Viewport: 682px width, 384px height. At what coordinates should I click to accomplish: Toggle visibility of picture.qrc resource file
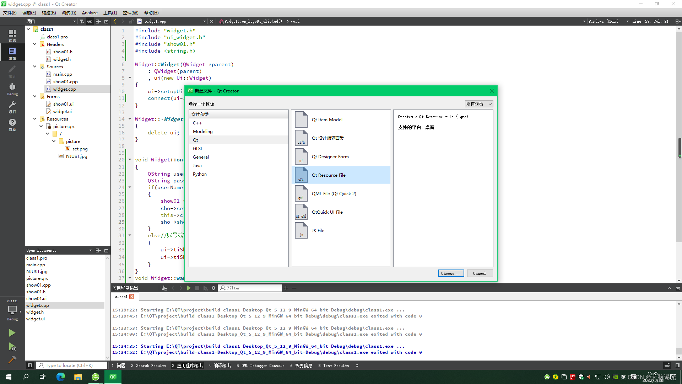click(41, 126)
